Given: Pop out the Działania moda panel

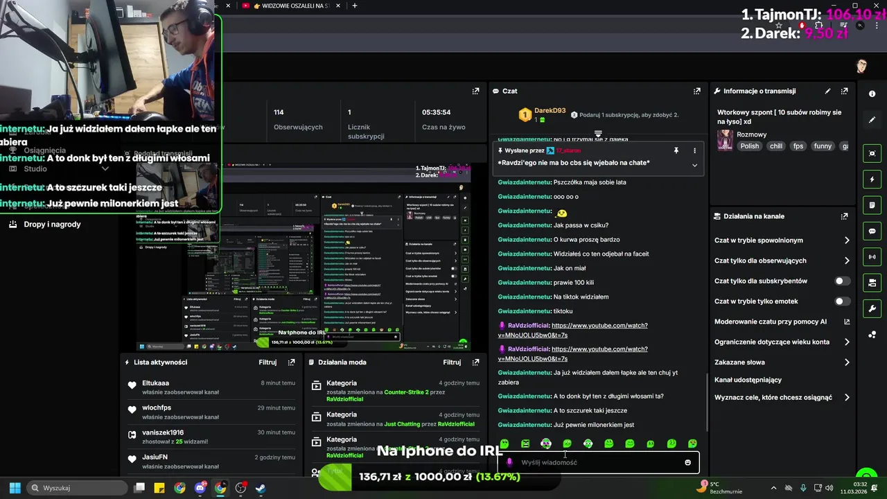Looking at the screenshot, I should pos(475,362).
